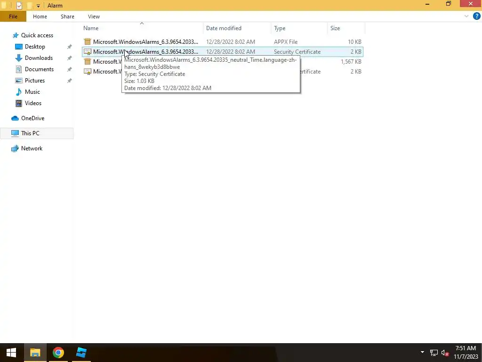Click the "10 KB" size cell
The height and width of the screenshot is (362, 482).
pos(354,41)
